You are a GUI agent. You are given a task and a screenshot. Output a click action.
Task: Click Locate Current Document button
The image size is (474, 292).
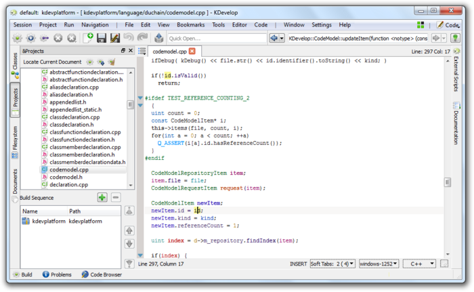click(x=51, y=62)
